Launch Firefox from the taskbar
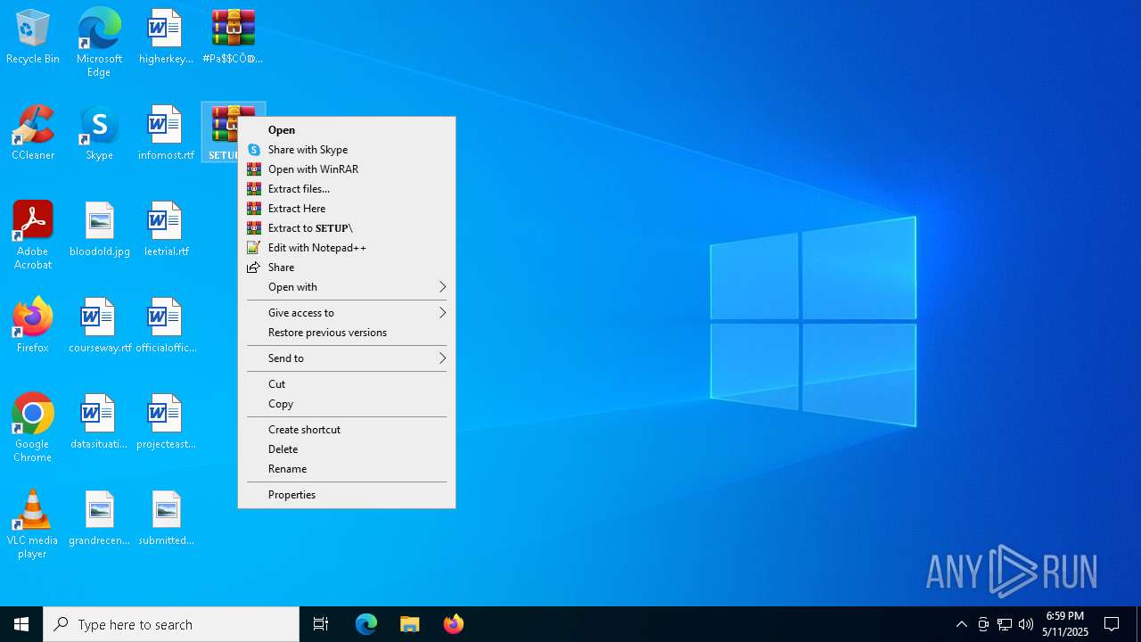The width and height of the screenshot is (1141, 642). [453, 624]
